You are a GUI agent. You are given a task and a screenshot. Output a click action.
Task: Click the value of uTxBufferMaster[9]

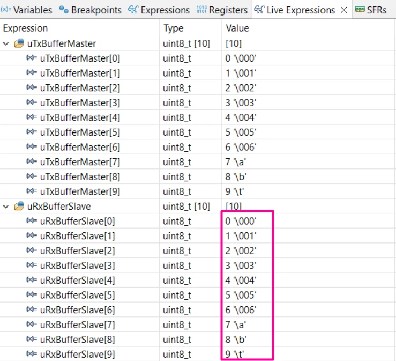235,191
